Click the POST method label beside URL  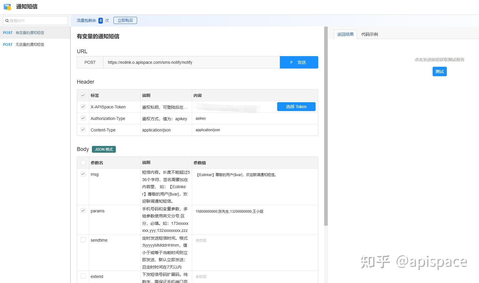pos(90,62)
